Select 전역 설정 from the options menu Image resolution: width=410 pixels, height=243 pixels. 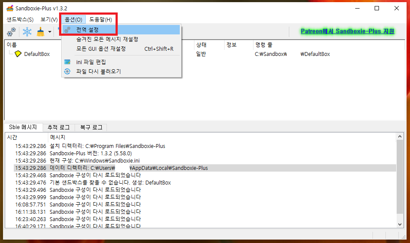click(121, 30)
